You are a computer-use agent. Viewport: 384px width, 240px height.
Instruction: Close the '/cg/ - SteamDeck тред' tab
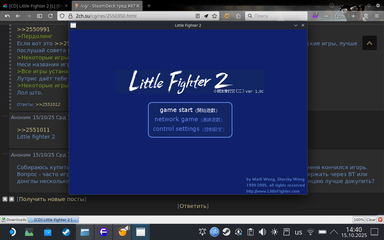(138, 6)
